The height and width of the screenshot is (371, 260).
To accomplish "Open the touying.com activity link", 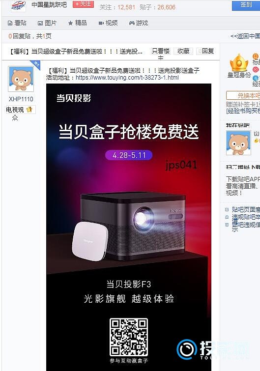I will pyautogui.click(x=127, y=77).
